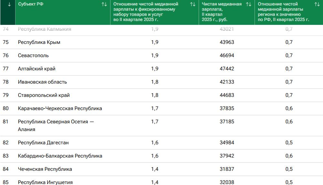Click rank number 82
Viewport: 323px width, 185px height.
pos(5,143)
